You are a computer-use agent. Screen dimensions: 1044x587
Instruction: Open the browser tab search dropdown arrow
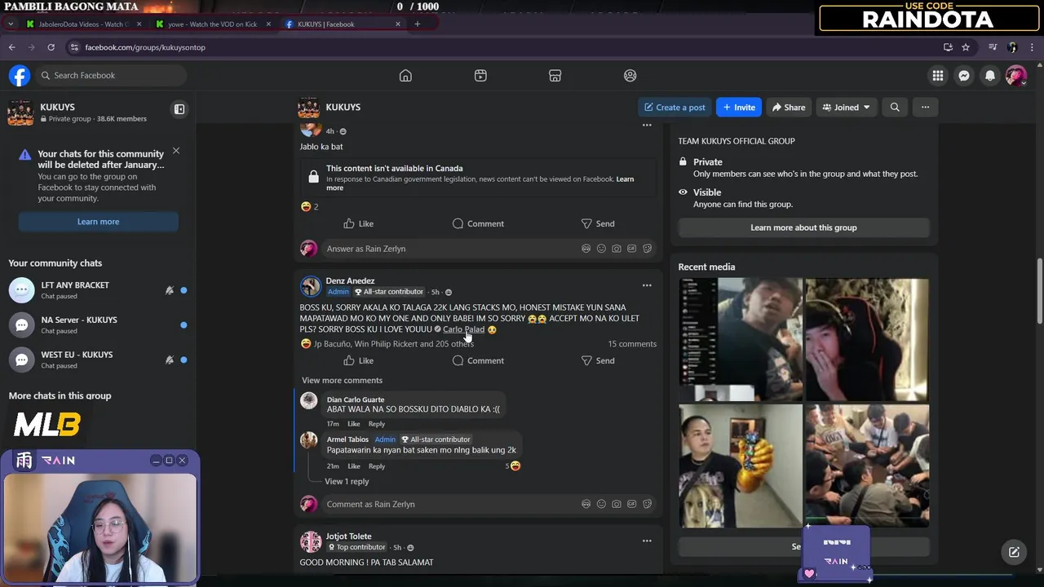pos(10,24)
